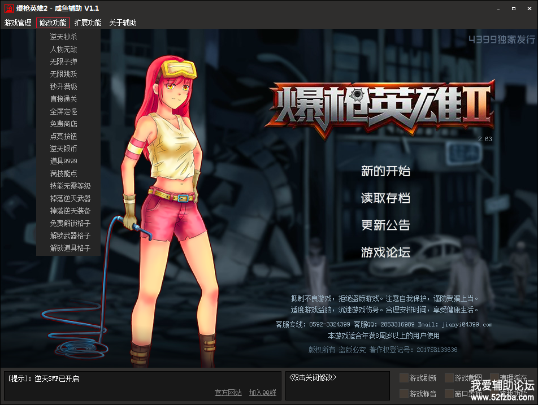Click the 逆天SWF已开启 hint message

click(57, 378)
